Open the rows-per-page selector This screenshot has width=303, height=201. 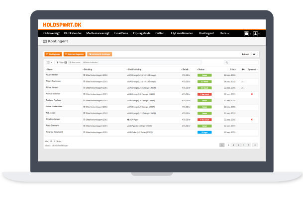[51, 141]
